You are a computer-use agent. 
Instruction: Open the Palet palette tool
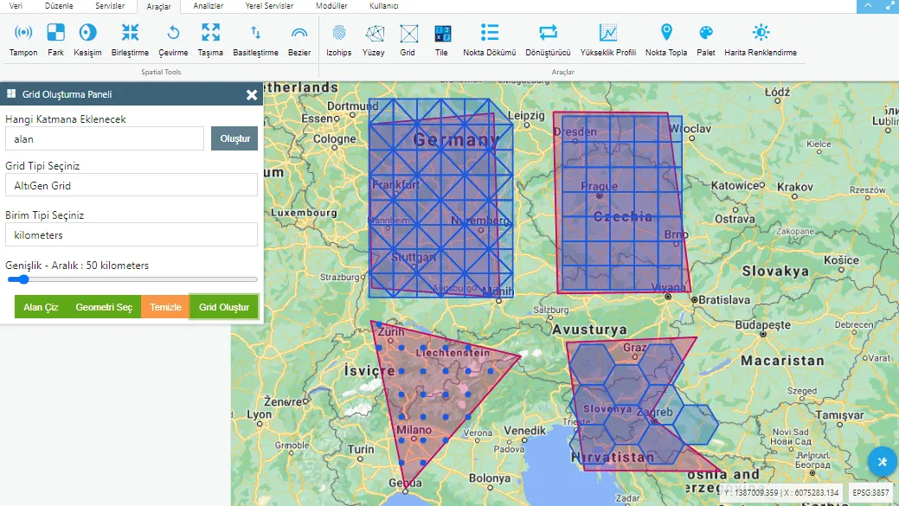tap(706, 40)
